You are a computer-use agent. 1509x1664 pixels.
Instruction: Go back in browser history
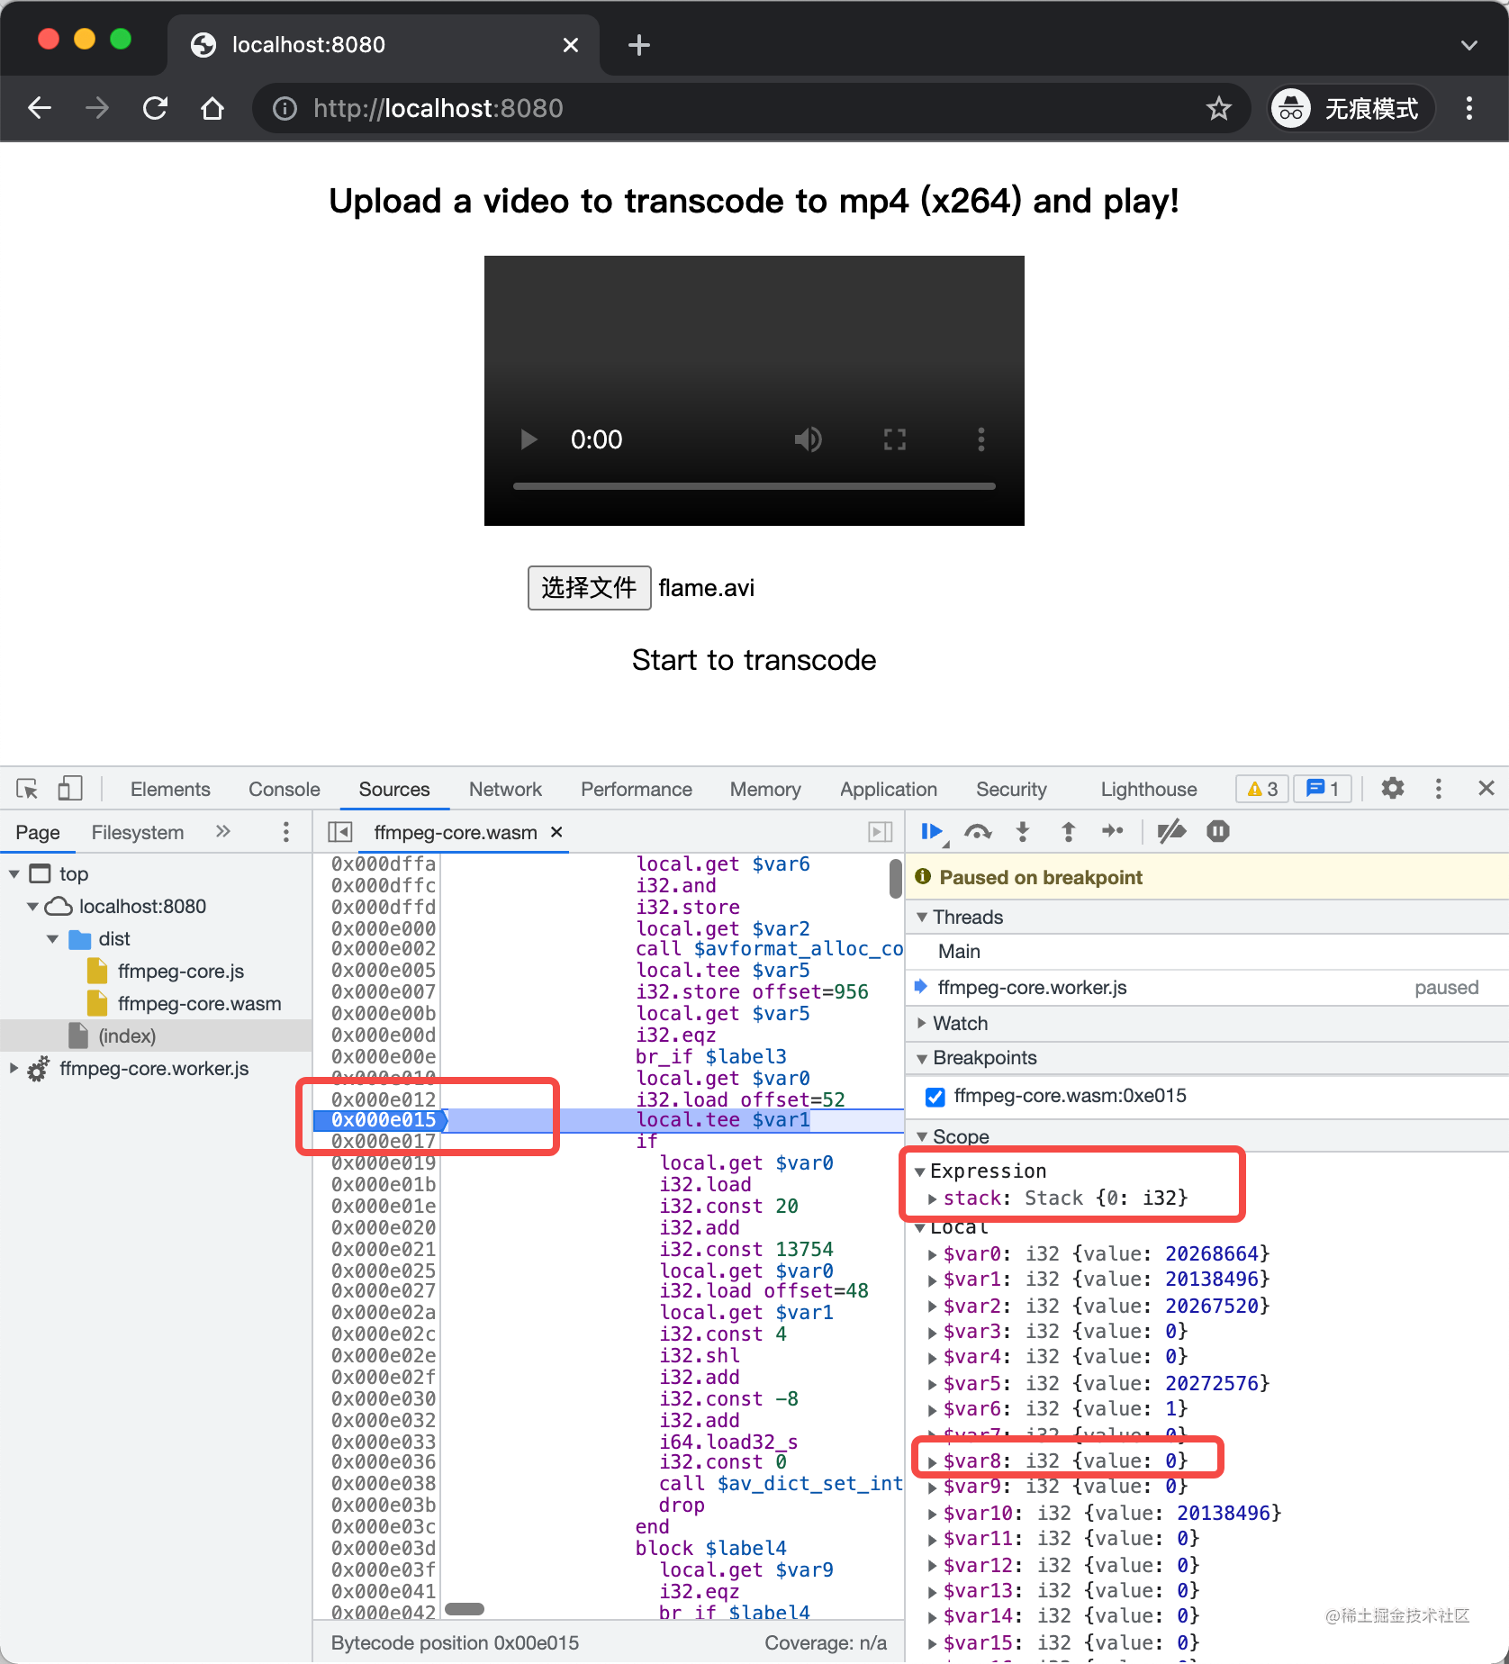(x=40, y=109)
